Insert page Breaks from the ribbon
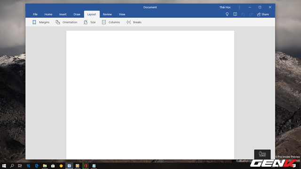The image size is (301, 169). point(134,22)
